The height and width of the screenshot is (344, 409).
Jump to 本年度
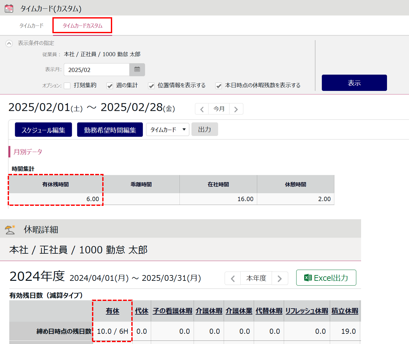pyautogui.click(x=256, y=278)
